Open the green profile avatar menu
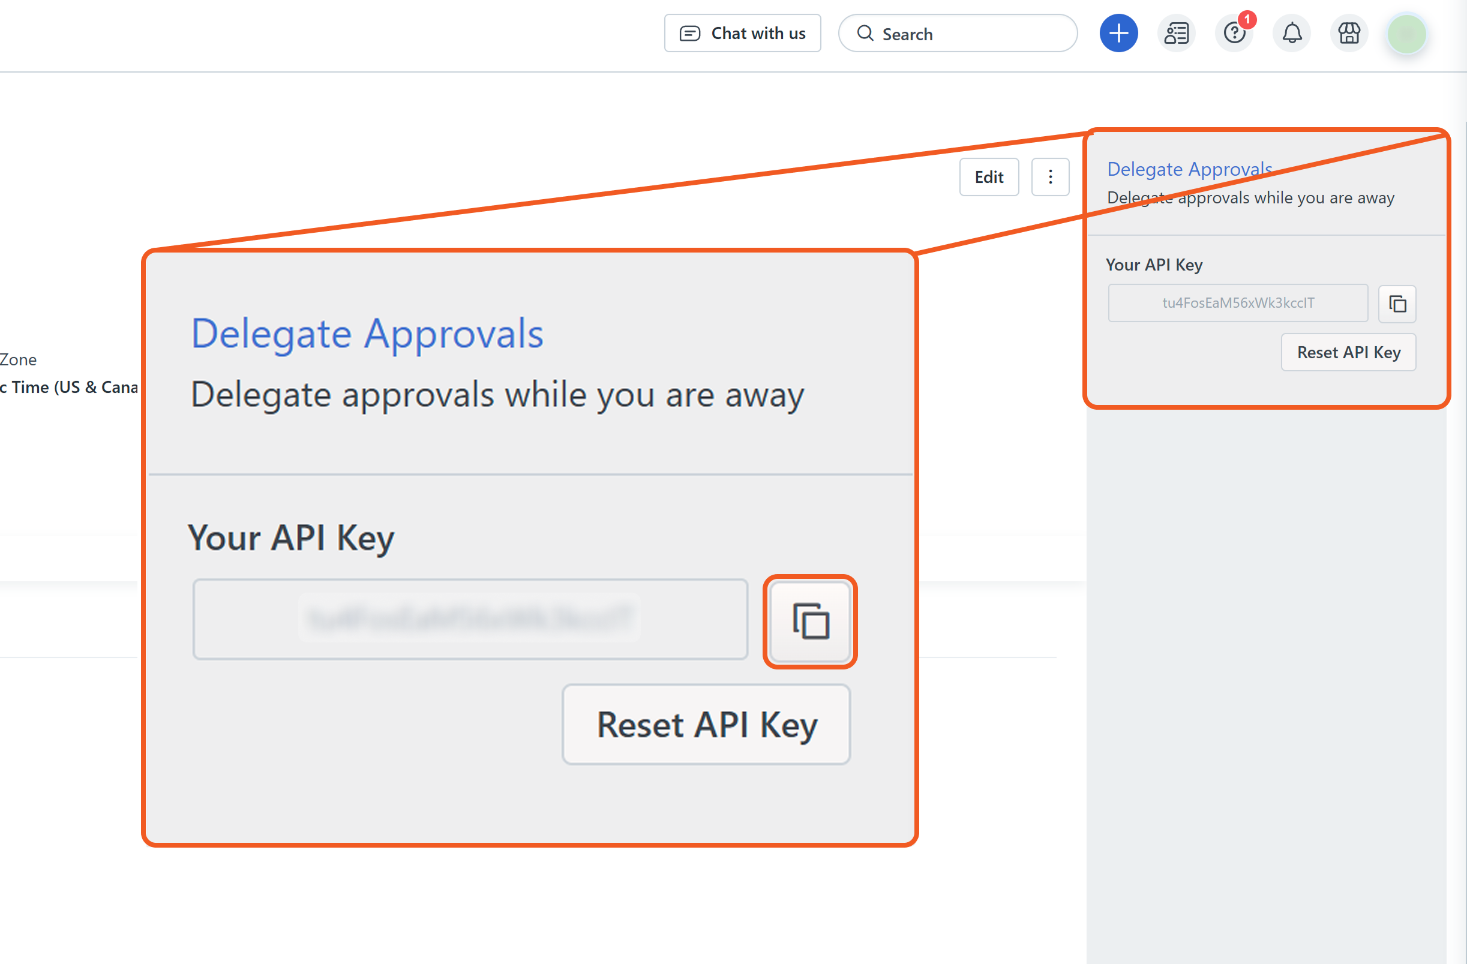 click(1406, 33)
